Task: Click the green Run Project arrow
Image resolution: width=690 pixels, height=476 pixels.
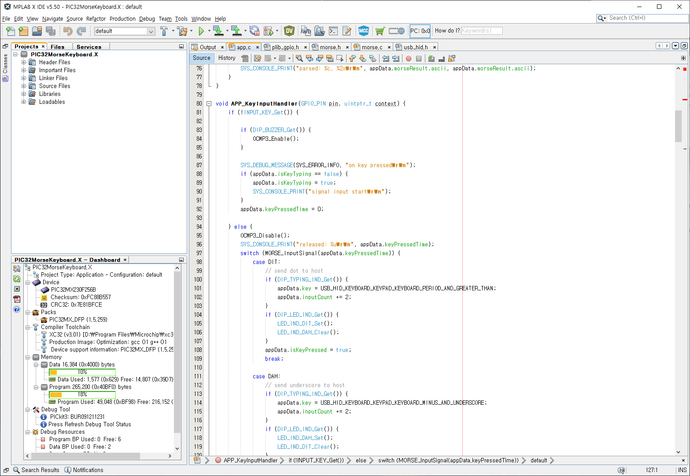Action: (201, 31)
